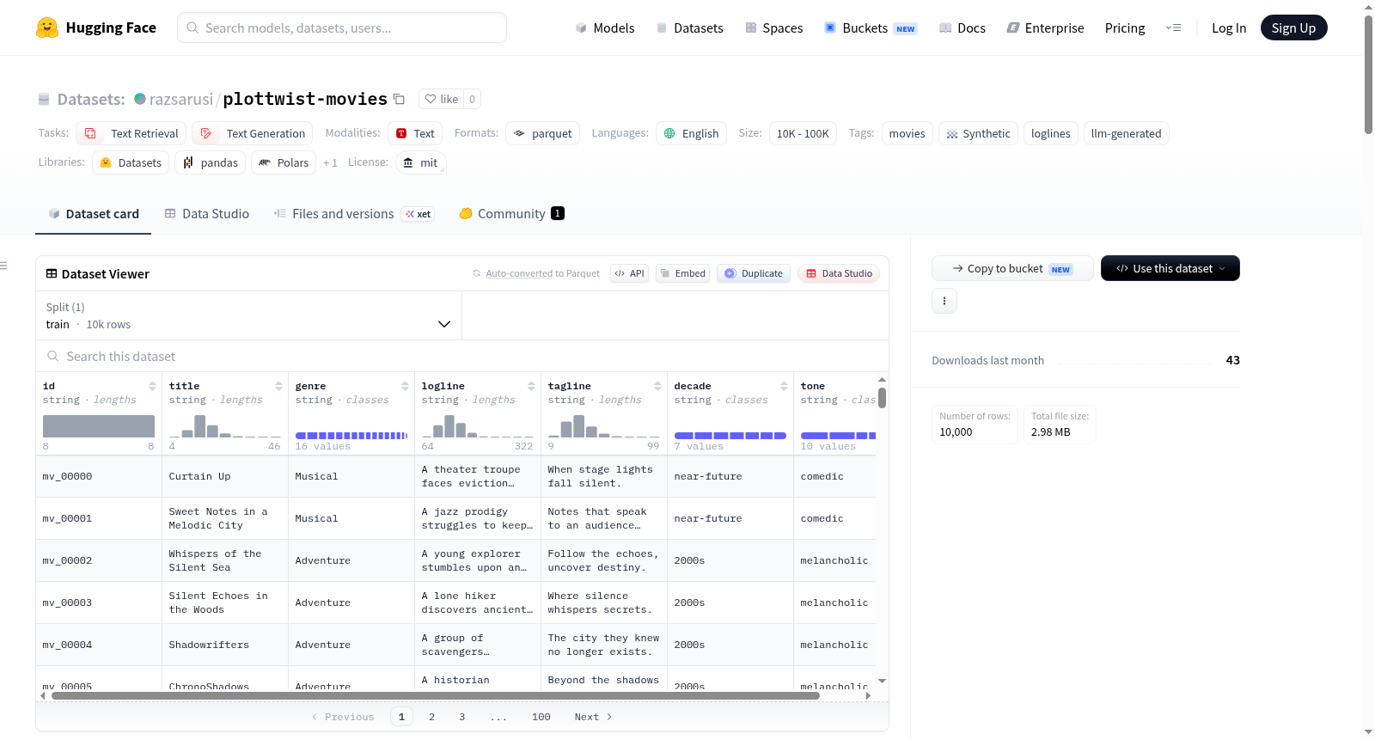The width and height of the screenshot is (1375, 740).
Task: Click the table horizontal scrollbar
Action: point(436,695)
